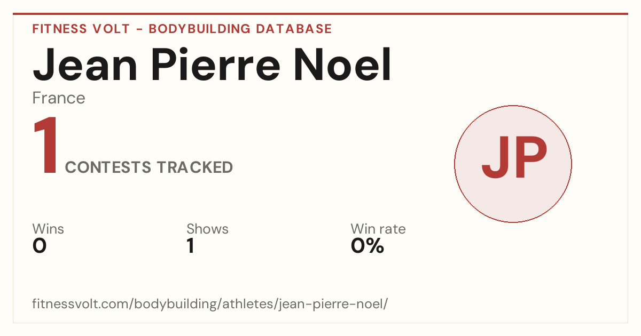Click the JP initials avatar circle
Screen dimensions: 641x336
513,164
